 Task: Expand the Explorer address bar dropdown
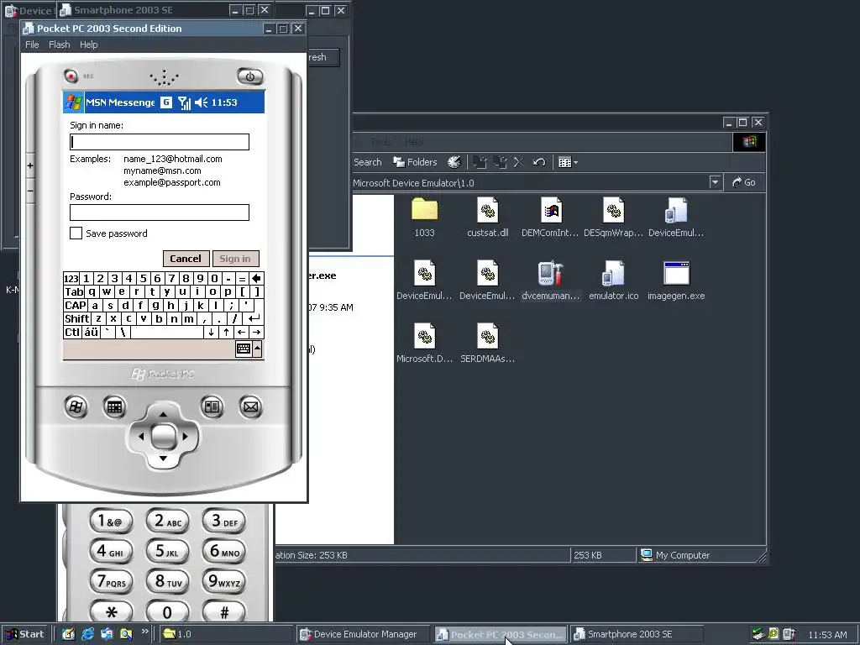click(x=715, y=182)
